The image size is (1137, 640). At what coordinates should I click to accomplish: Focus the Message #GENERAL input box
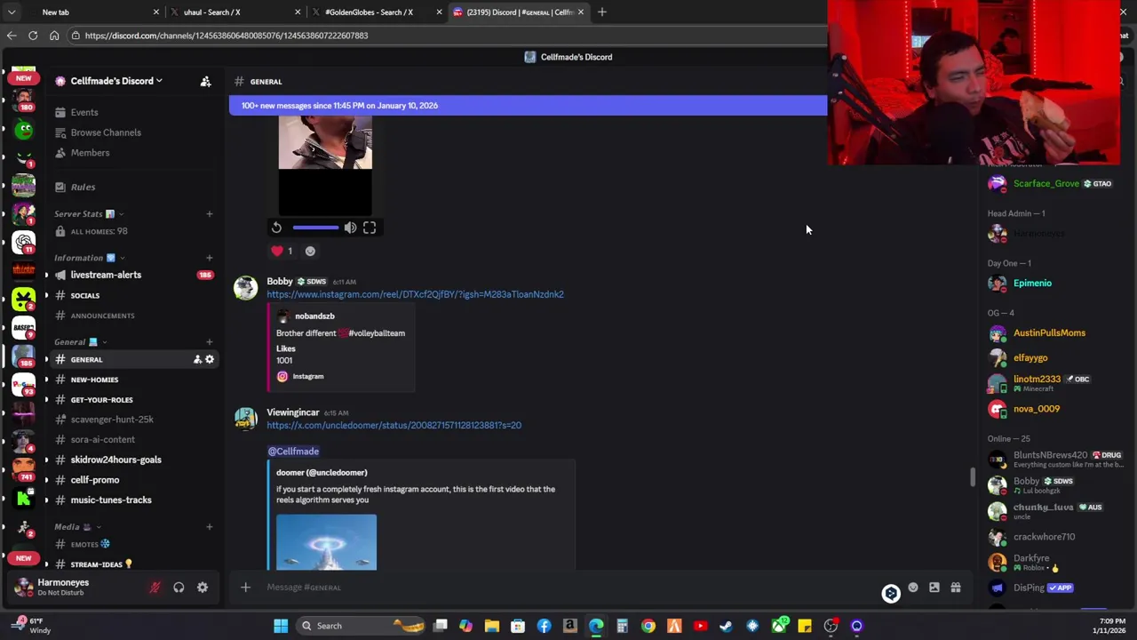[x=568, y=587]
